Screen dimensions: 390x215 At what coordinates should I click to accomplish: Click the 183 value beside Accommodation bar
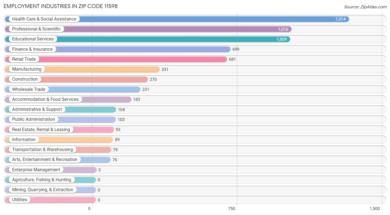click(x=136, y=99)
